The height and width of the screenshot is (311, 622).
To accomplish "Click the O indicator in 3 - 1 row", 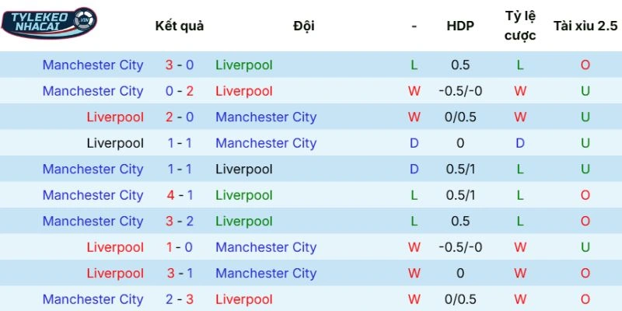I will 585,274.
